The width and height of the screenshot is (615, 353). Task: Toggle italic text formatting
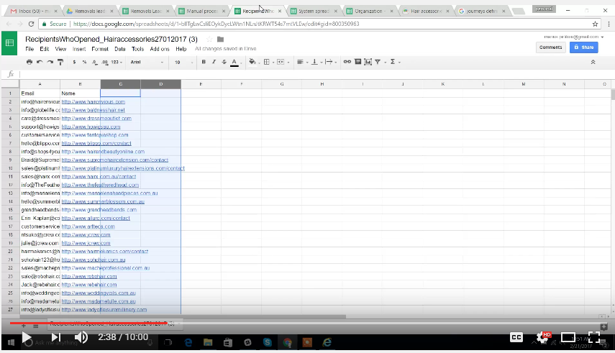click(214, 63)
